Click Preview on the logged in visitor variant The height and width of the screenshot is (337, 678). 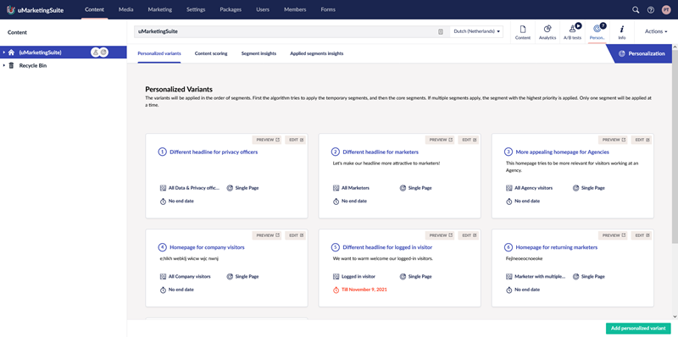click(x=440, y=235)
